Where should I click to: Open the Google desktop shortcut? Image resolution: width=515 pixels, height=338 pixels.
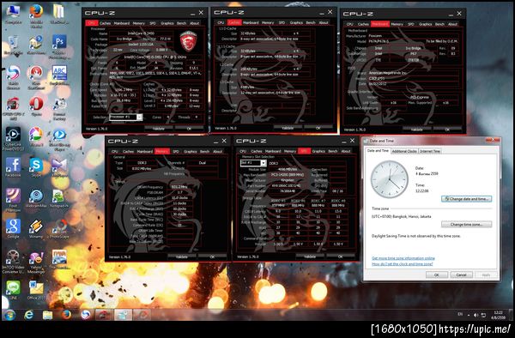tap(13, 228)
